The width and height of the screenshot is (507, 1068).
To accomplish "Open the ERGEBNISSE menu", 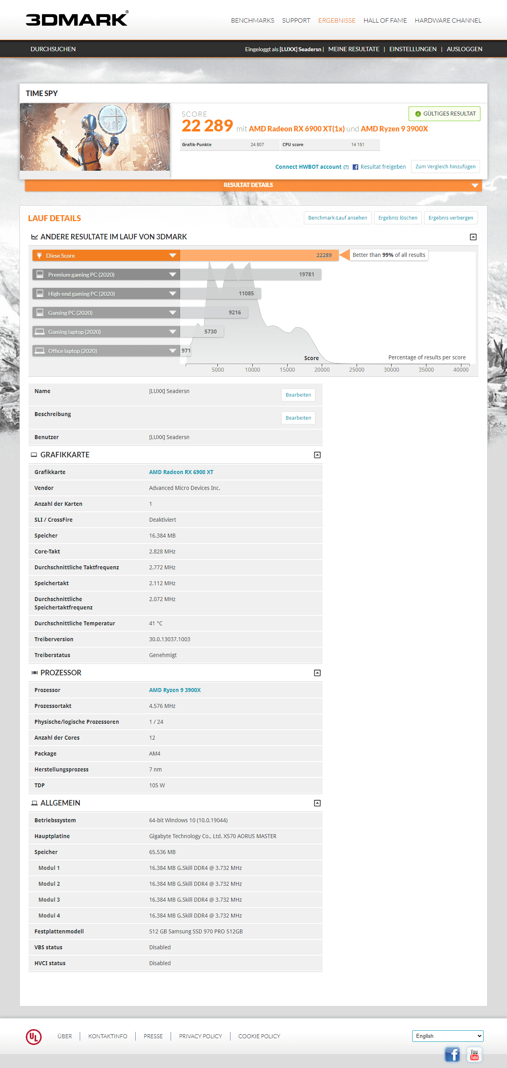I will pyautogui.click(x=336, y=20).
